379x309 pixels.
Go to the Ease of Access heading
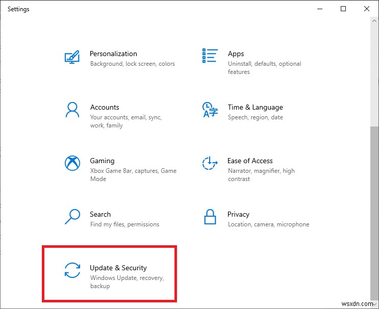(250, 161)
